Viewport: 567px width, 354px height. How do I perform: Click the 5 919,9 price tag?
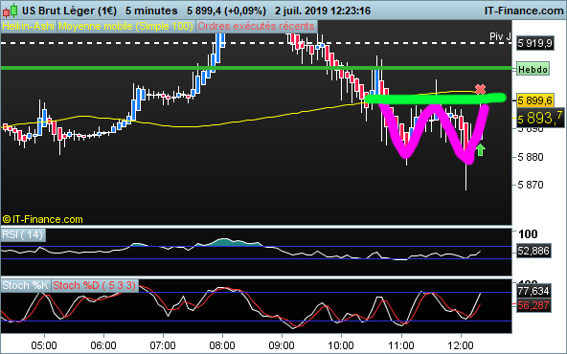click(535, 44)
